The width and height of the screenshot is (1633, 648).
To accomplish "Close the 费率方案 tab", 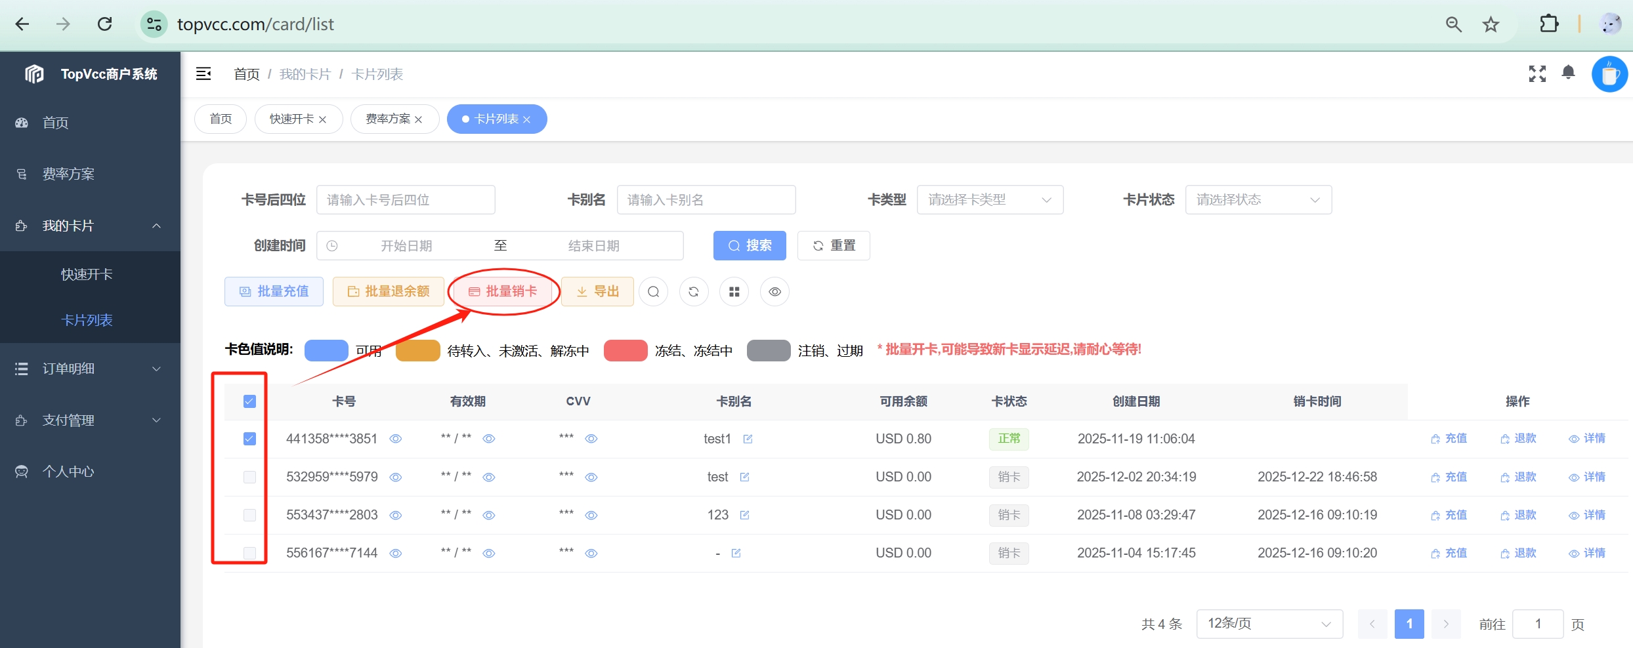I will point(419,119).
